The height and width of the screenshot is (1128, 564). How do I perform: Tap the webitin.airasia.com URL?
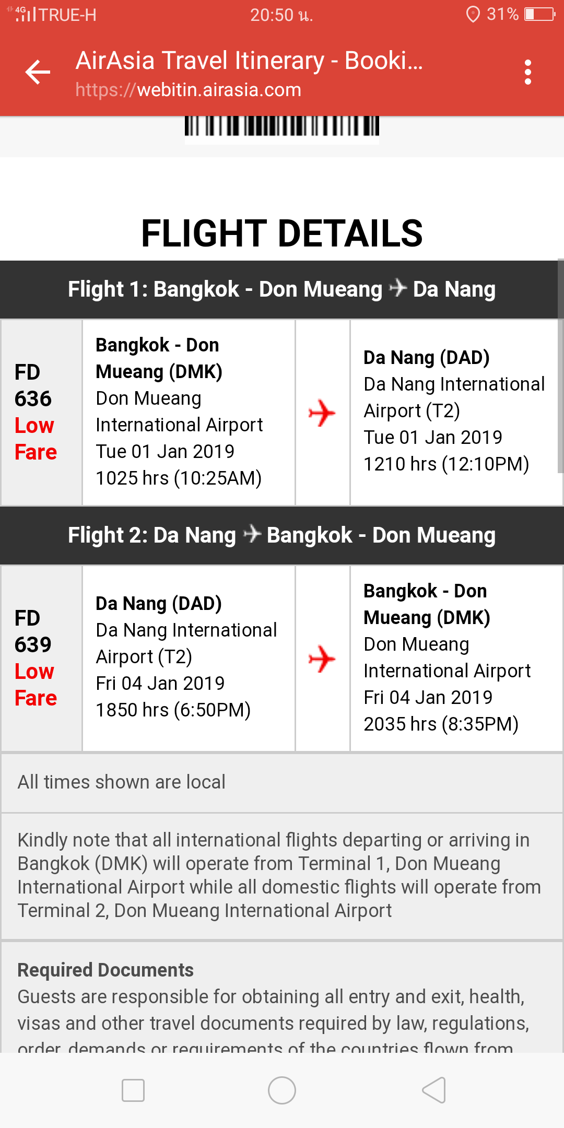(x=189, y=90)
